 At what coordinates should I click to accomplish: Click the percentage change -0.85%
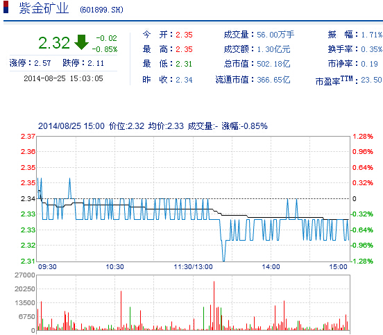click(x=105, y=49)
